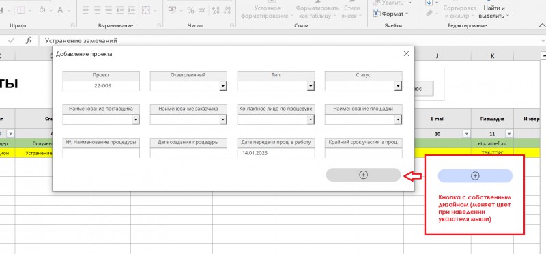Open the Форматировать как таблицу menu

tap(317, 12)
